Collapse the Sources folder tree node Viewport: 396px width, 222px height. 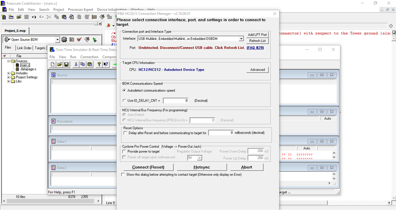tap(8, 61)
